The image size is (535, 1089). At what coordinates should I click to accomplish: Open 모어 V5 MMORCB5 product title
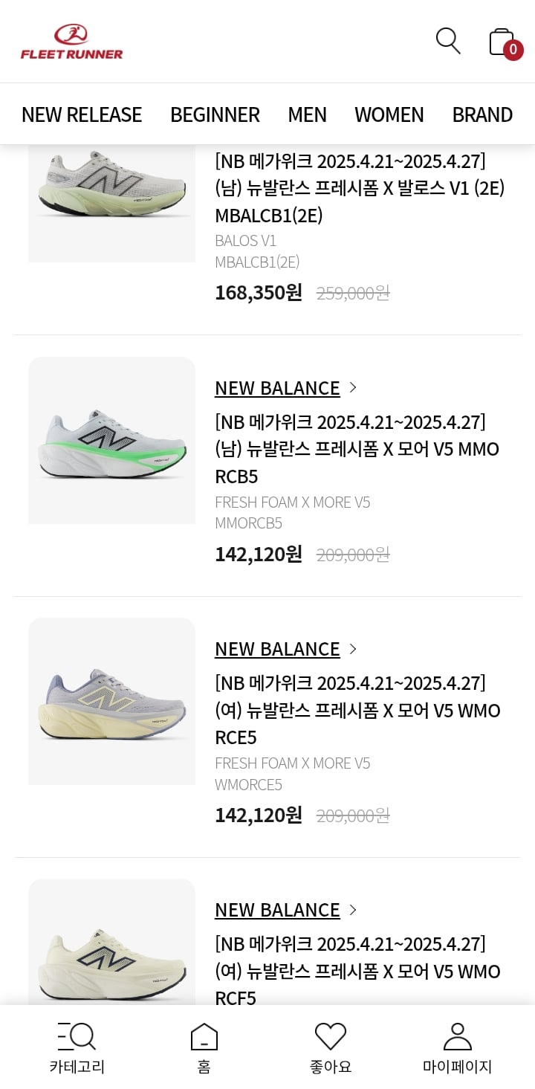[x=357, y=449]
